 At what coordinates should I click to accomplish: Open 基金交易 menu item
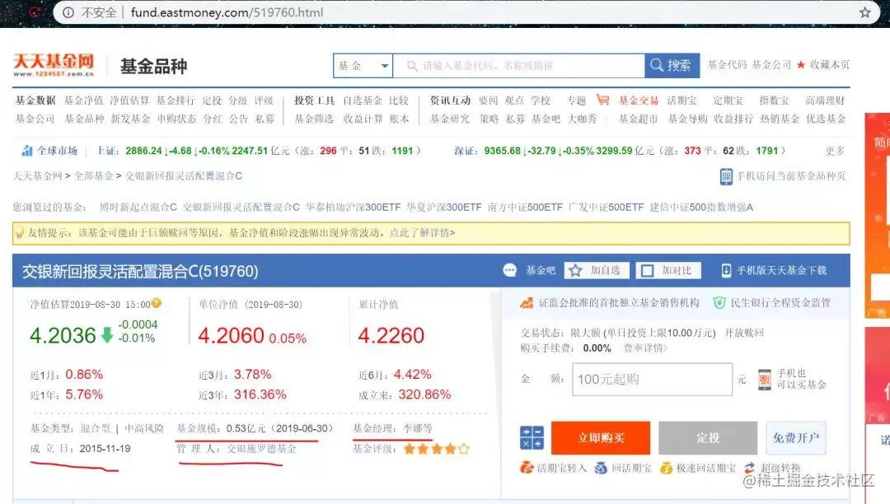coord(638,100)
